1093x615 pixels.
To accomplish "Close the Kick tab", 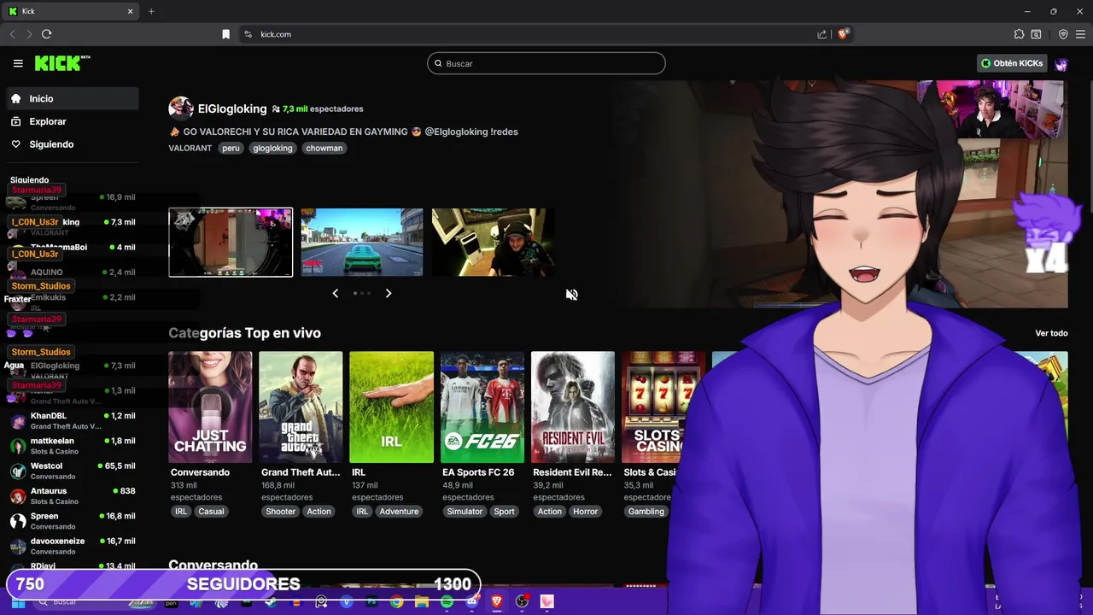I will pos(131,11).
